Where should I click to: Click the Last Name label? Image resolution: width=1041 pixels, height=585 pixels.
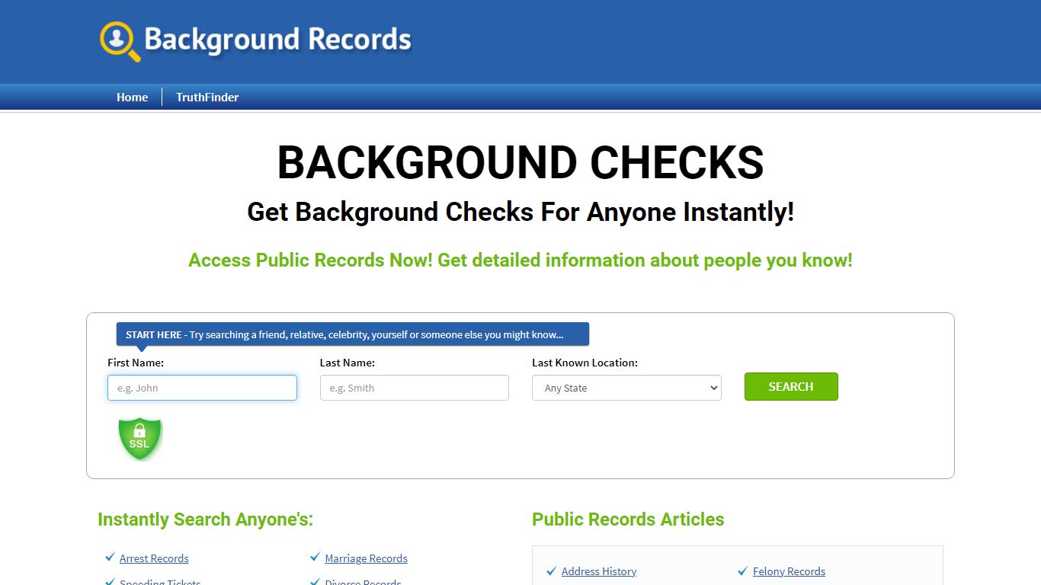(x=348, y=363)
